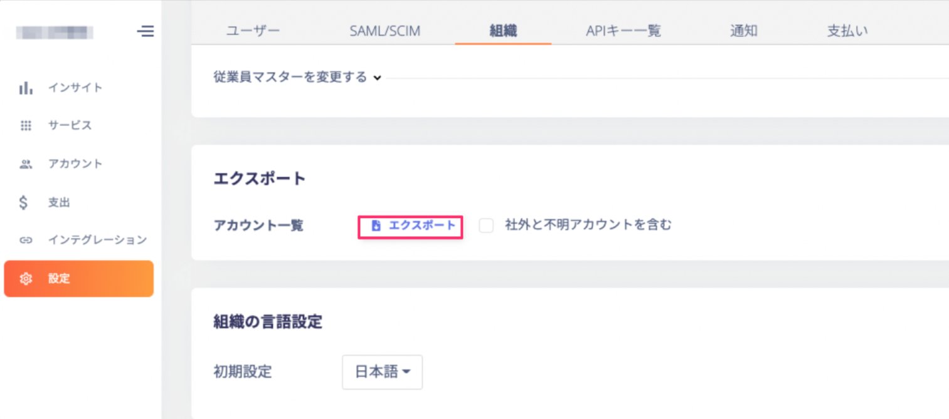The image size is (949, 419).
Task: Select the 組織 tab
Action: click(503, 31)
